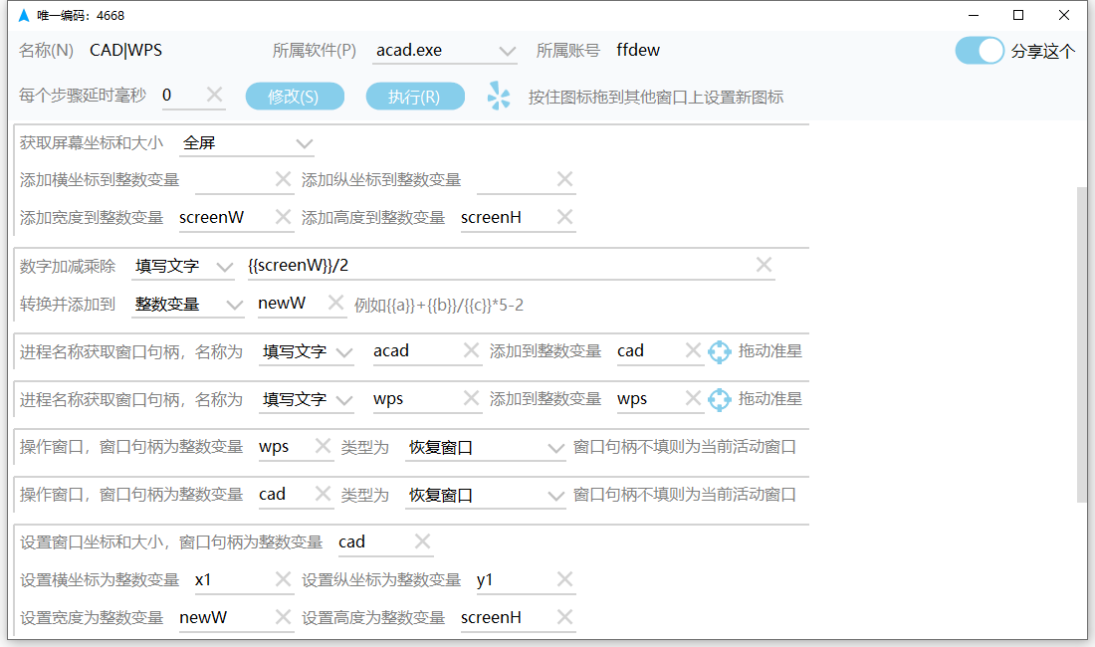Clear the screenW width variable field

click(x=283, y=217)
